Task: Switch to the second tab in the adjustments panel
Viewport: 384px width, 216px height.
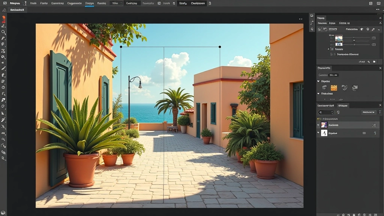Action: (x=332, y=22)
